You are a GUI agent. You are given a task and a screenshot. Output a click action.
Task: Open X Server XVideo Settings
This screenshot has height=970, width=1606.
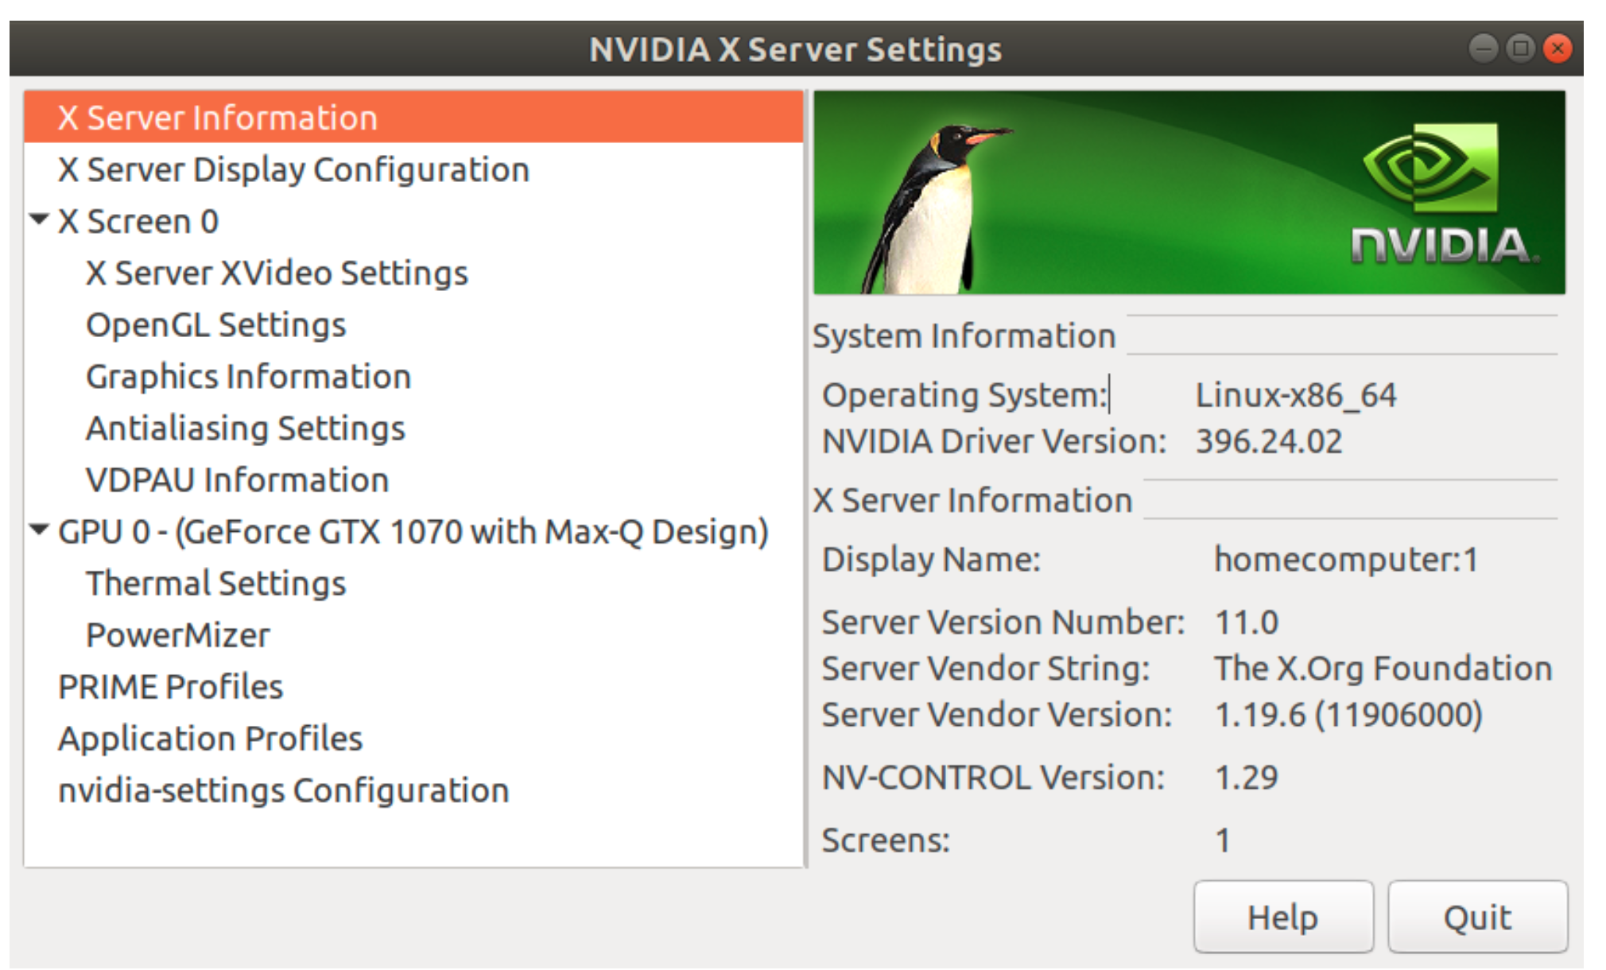tap(277, 274)
